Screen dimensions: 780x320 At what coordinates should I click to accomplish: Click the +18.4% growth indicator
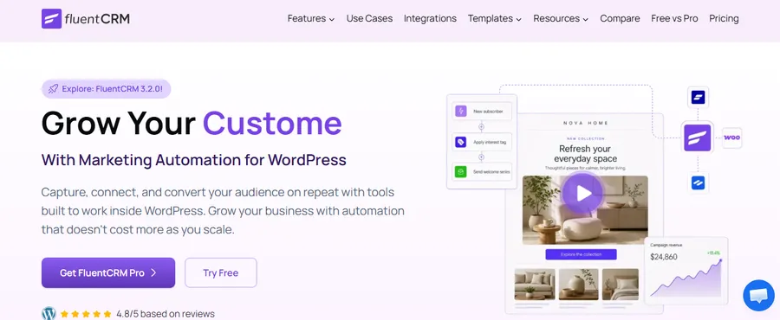click(x=713, y=253)
